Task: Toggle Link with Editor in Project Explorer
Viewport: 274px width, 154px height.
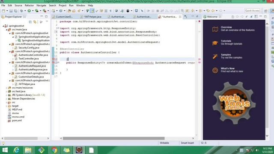Action: (35, 22)
